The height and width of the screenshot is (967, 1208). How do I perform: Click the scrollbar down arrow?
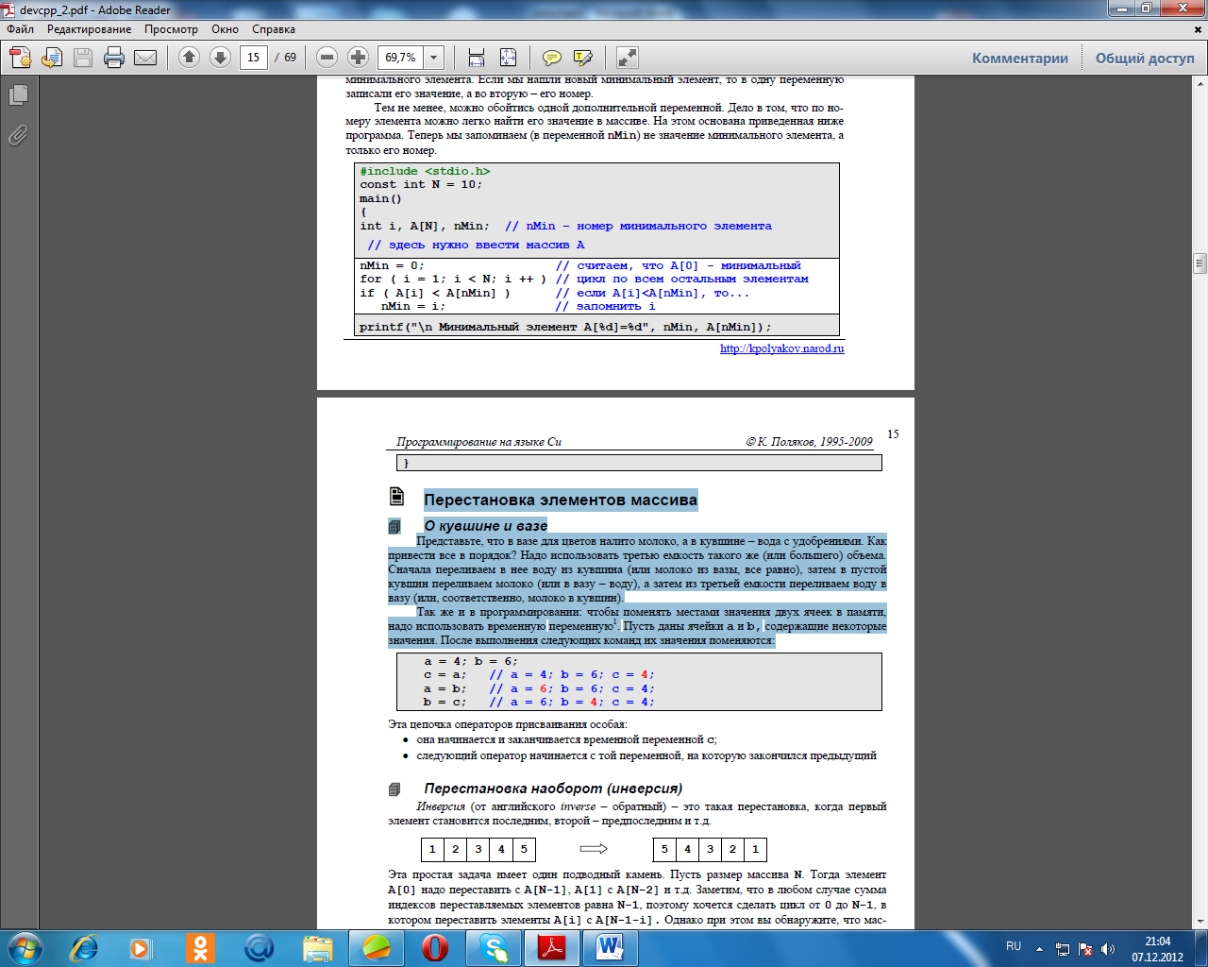click(1200, 922)
